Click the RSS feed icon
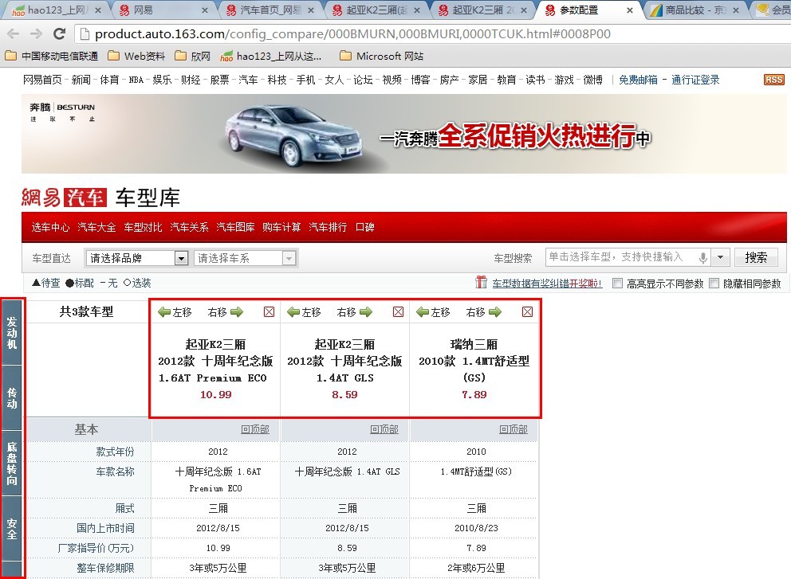This screenshot has height=579, width=791. (x=773, y=80)
